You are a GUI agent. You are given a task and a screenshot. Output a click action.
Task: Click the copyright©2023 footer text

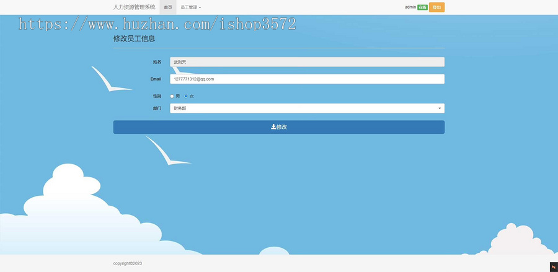127,263
